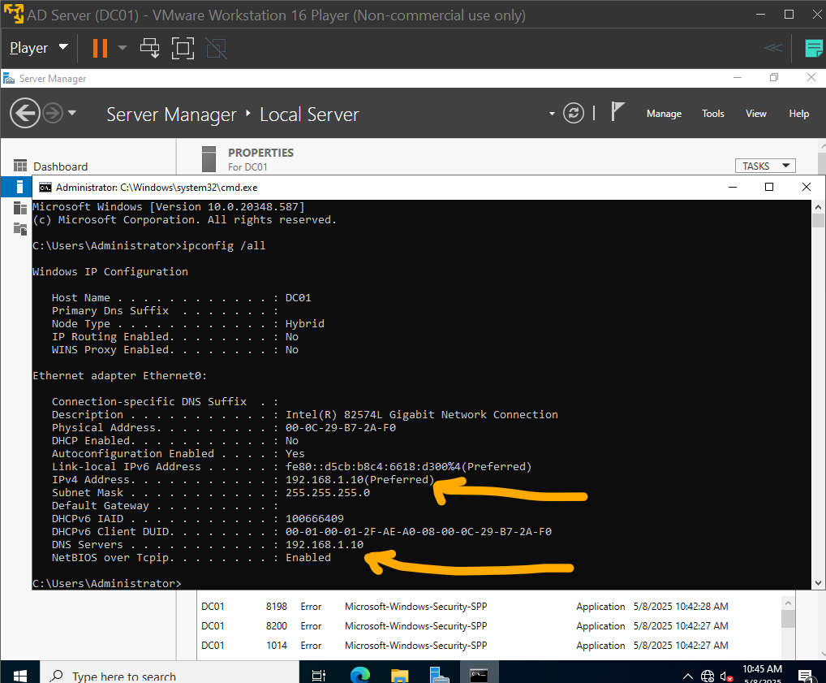Select the Local Server sidebar icon
This screenshot has width=826, height=683.
tap(19, 187)
